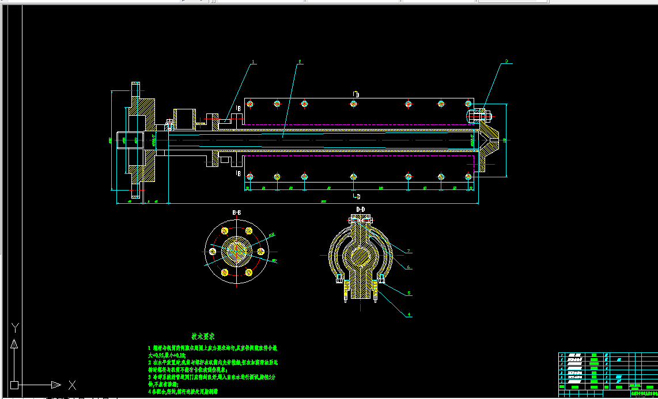Select part balloon number 3 leader label
The height and width of the screenshot is (399, 658).
pyautogui.click(x=506, y=61)
